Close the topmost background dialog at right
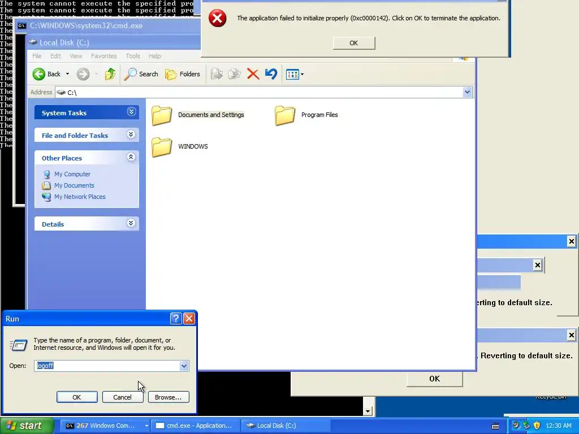Screen dimensions: 579x434 (x=571, y=241)
